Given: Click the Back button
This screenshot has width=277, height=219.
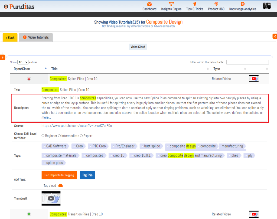Looking at the screenshot, I should coord(10,38).
